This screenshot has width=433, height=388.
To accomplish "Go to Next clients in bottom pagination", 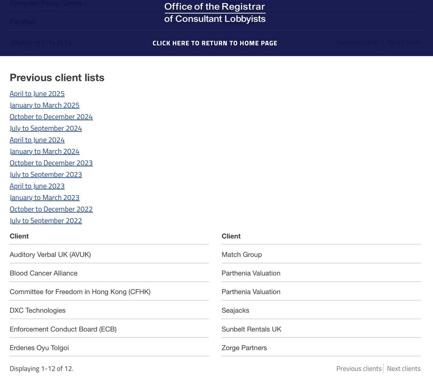I will point(404,369).
